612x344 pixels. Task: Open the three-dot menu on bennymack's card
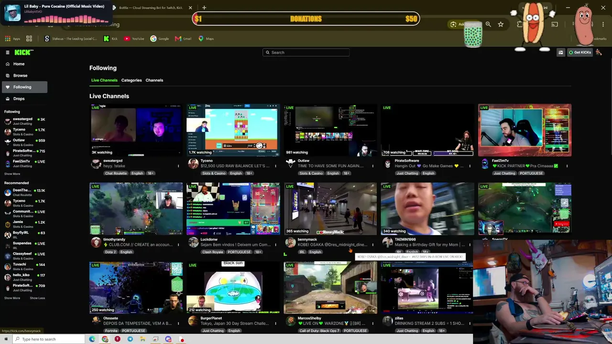tap(372, 245)
